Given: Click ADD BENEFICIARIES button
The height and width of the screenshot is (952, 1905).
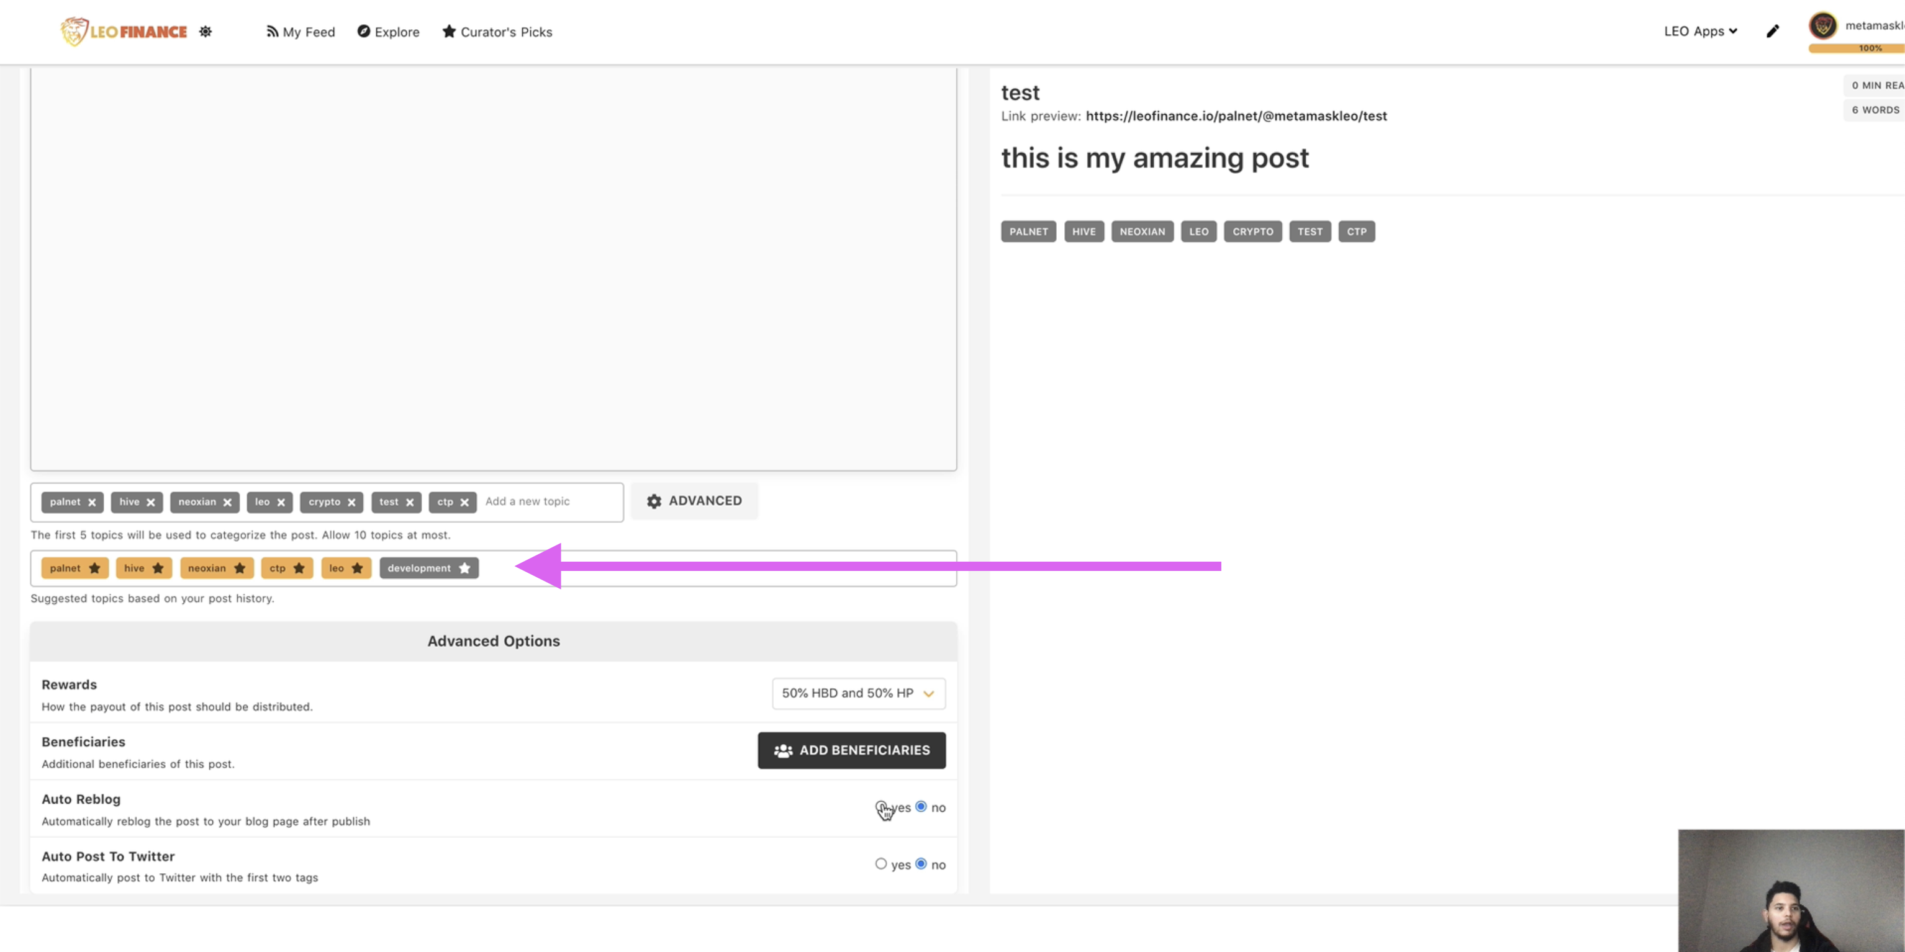Looking at the screenshot, I should (851, 750).
